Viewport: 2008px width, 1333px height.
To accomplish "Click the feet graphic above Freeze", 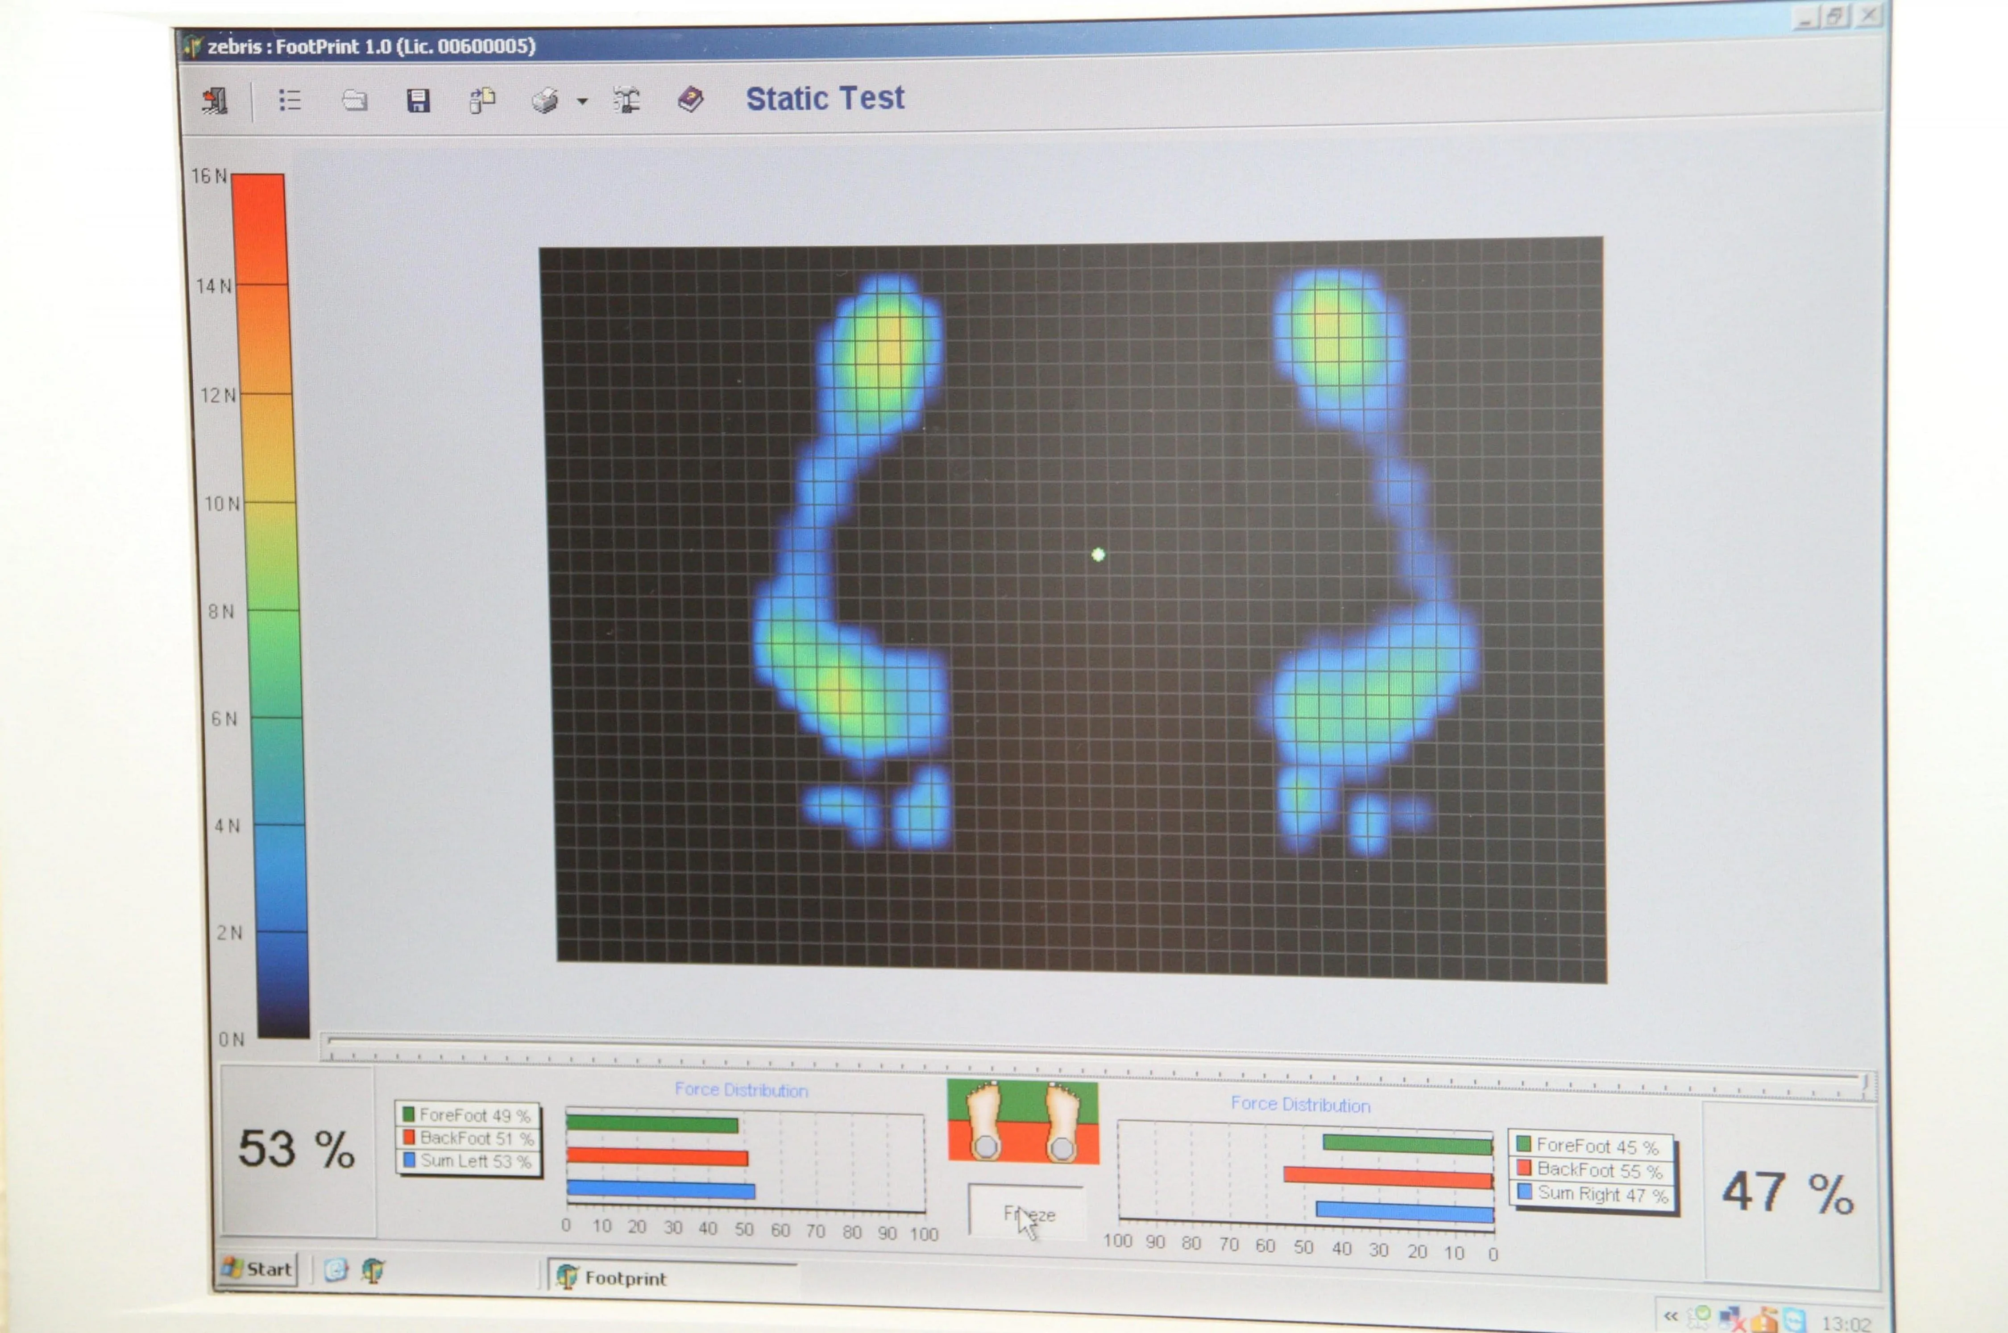I will [1023, 1122].
